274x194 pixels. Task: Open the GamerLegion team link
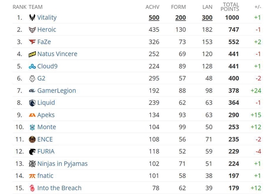point(57,91)
